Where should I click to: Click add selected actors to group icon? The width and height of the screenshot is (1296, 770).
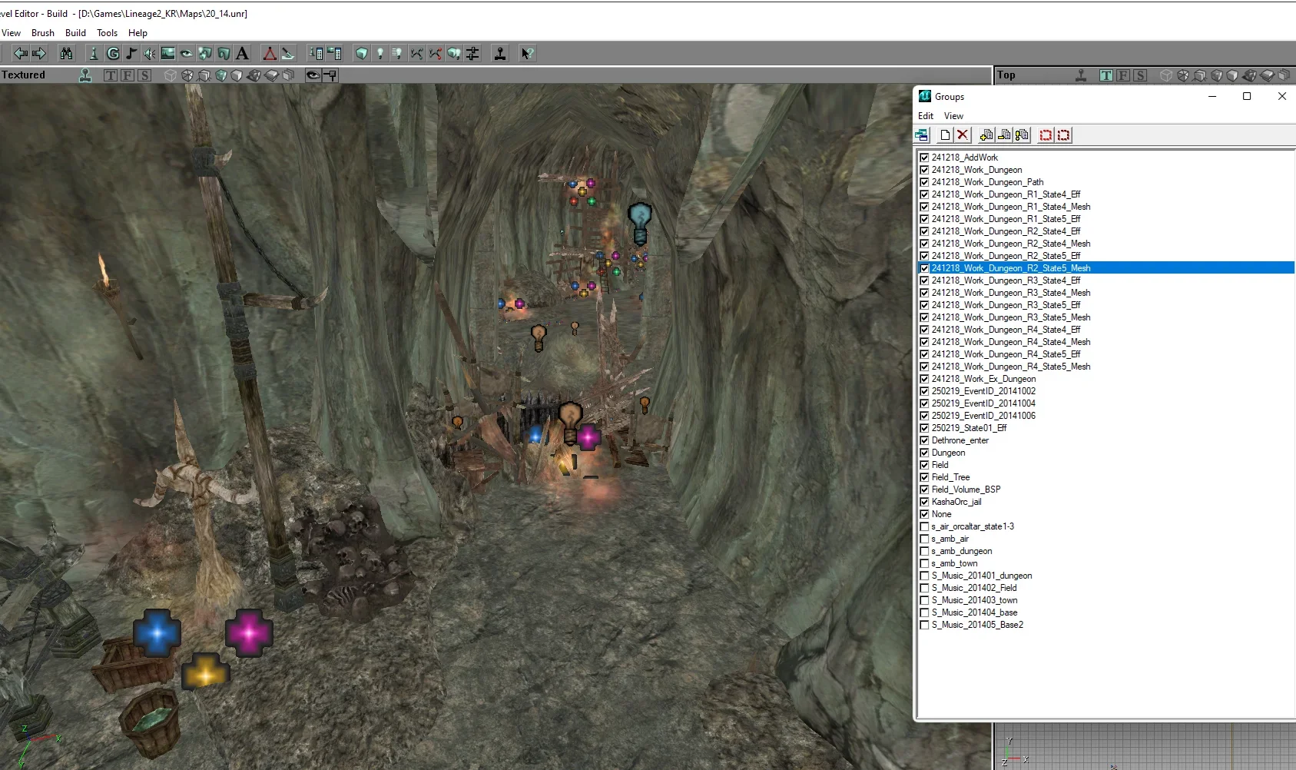point(986,135)
